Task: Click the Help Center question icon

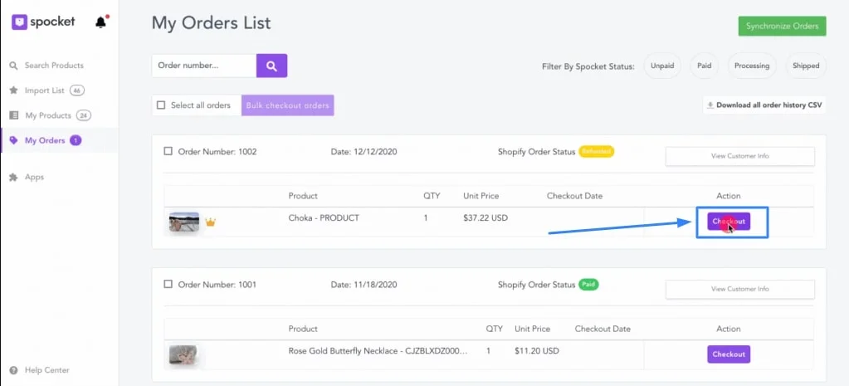Action: click(x=13, y=370)
